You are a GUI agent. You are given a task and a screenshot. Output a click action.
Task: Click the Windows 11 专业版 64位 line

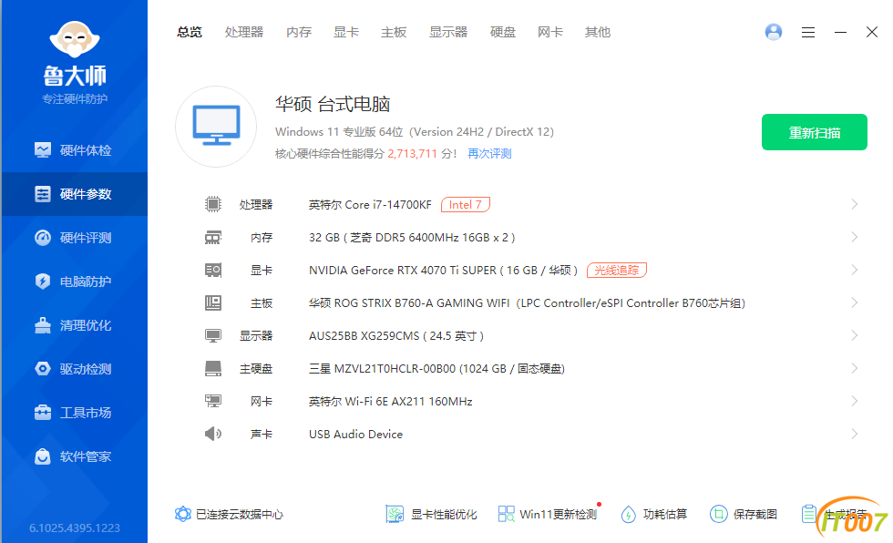[414, 131]
